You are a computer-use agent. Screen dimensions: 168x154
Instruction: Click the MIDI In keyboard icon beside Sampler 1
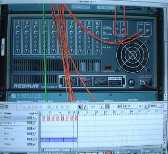[x=1, y=123]
